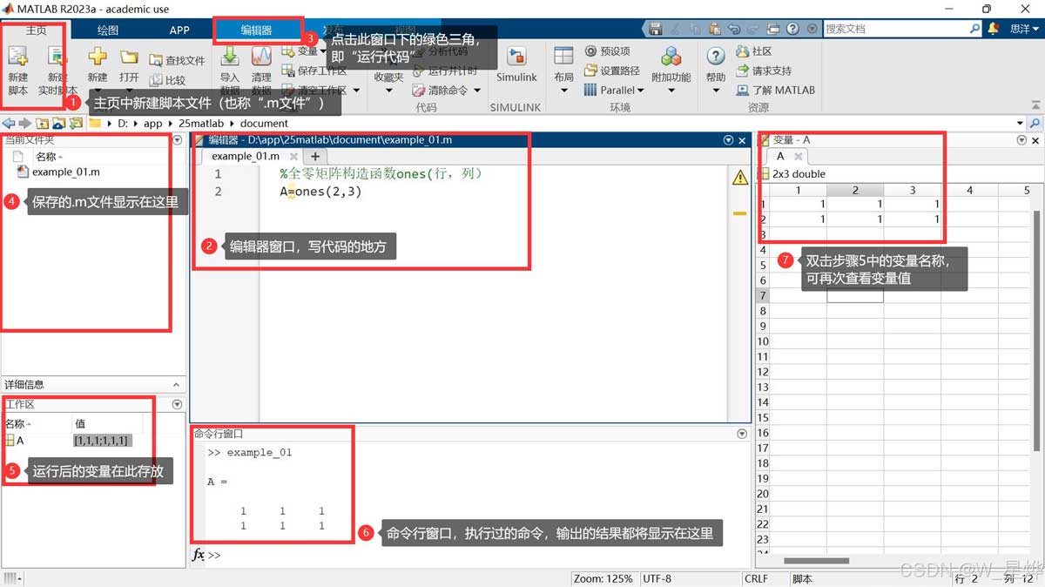The image size is (1045, 587).
Task: Click 设置路径 set path icon
Action: tap(591, 71)
